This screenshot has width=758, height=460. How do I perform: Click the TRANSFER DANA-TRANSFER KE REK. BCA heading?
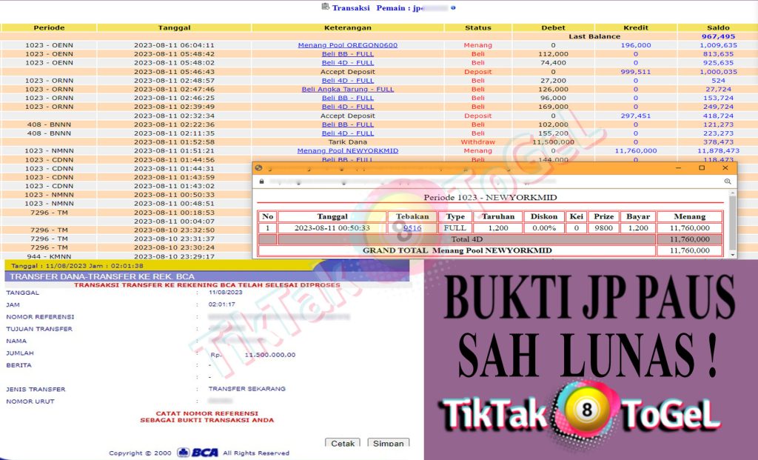[x=102, y=277]
